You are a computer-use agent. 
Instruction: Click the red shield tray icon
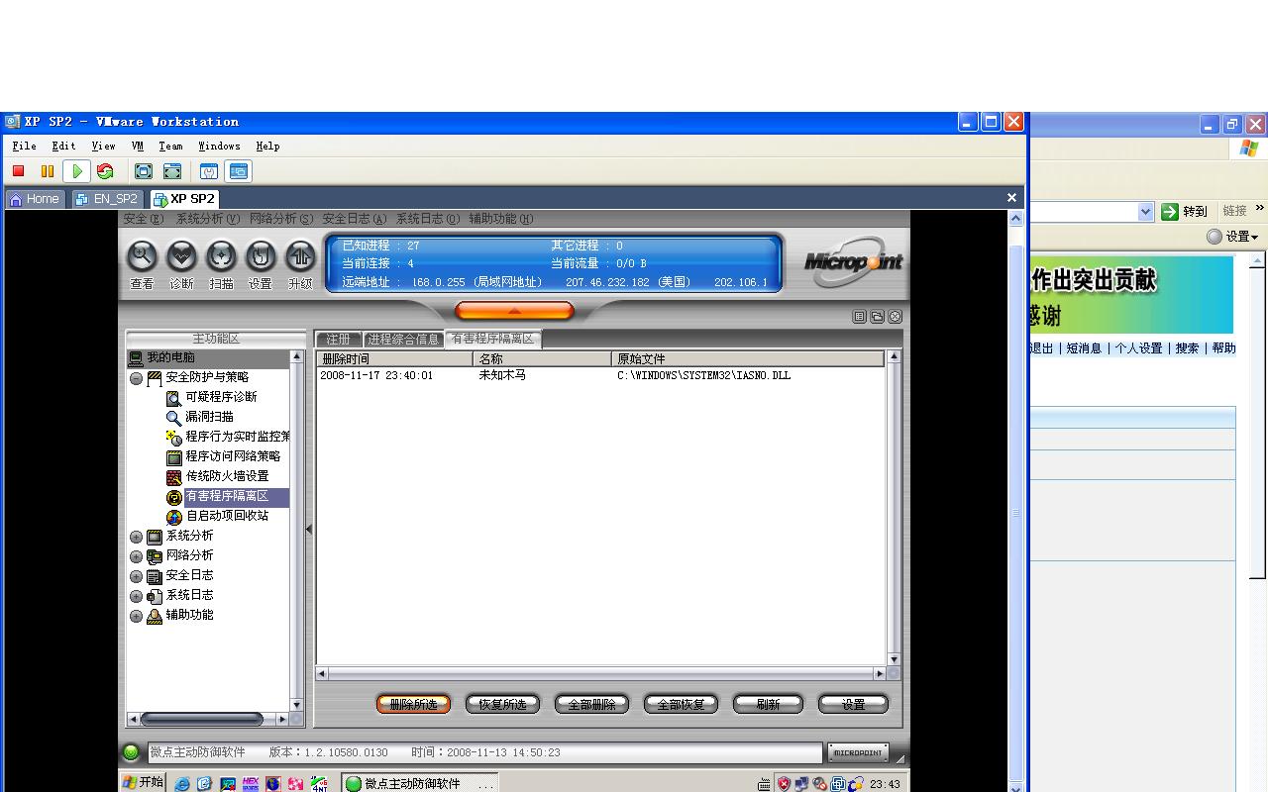click(784, 783)
